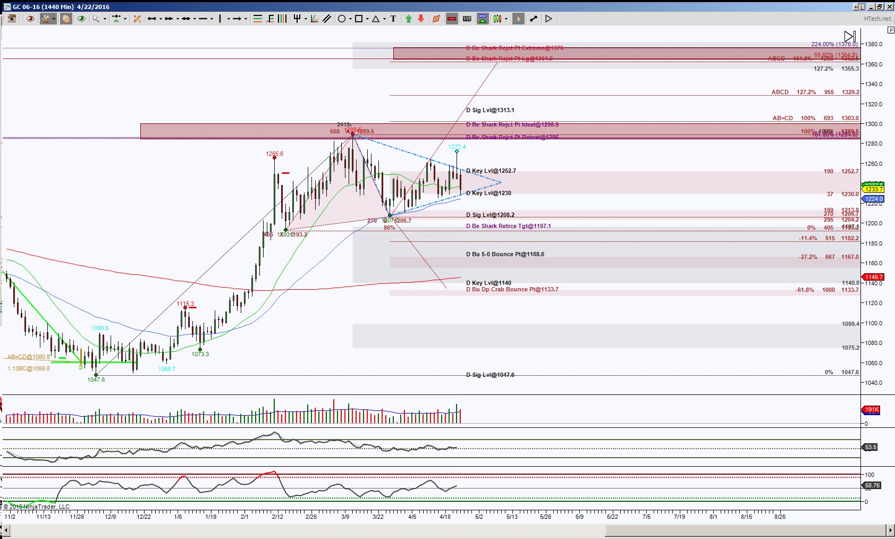This screenshot has height=539, width=895.
Task: Click the 'D Bu 5-0 Bounce Pt@1168.6' label
Action: tap(505, 254)
